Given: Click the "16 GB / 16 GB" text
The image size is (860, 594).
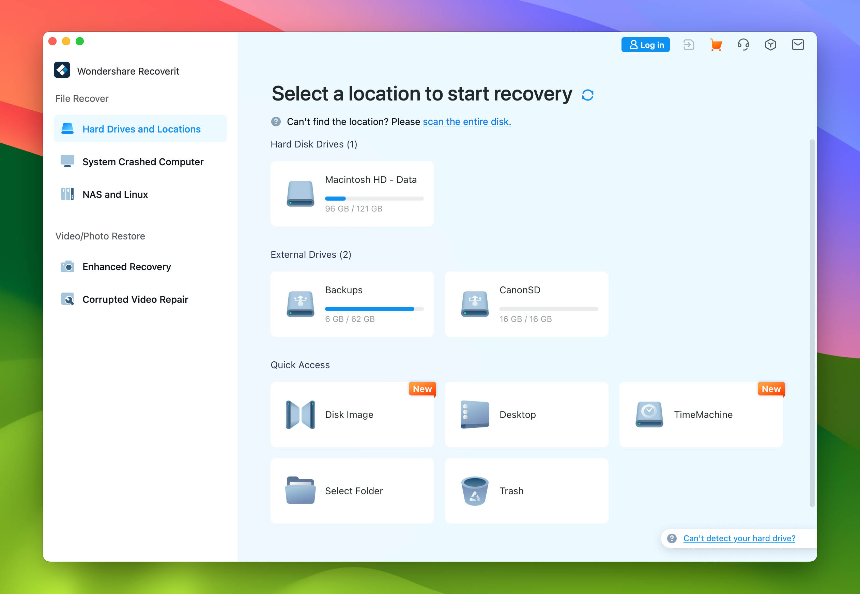Looking at the screenshot, I should pos(525,319).
